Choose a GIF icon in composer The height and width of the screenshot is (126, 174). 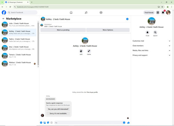click(x=52, y=123)
